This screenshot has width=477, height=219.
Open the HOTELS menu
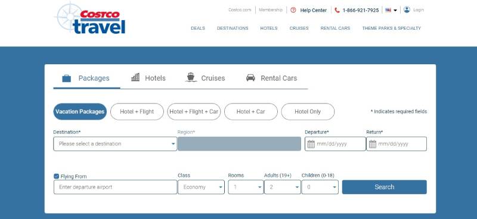pos(269,28)
